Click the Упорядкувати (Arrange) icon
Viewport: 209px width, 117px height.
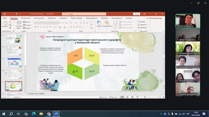(x=107, y=23)
